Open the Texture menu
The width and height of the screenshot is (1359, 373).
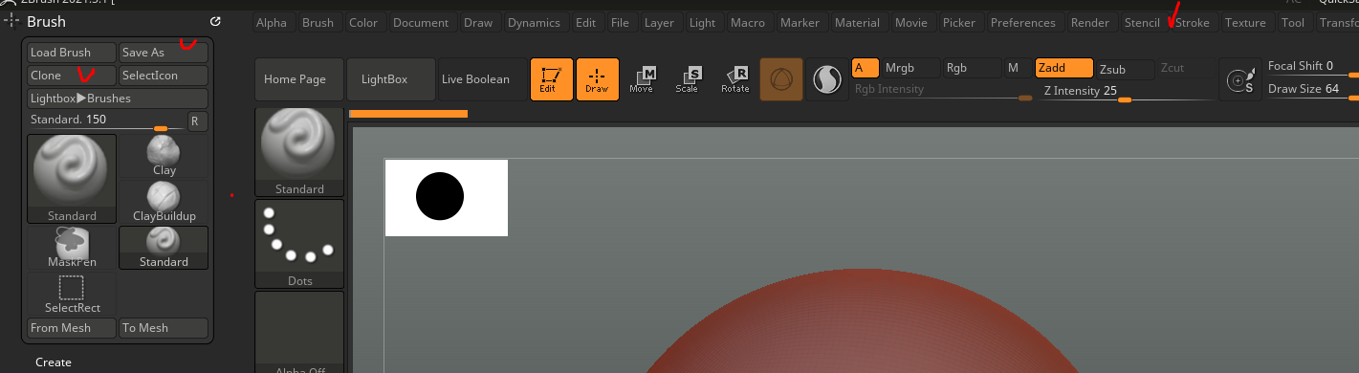coord(1245,23)
